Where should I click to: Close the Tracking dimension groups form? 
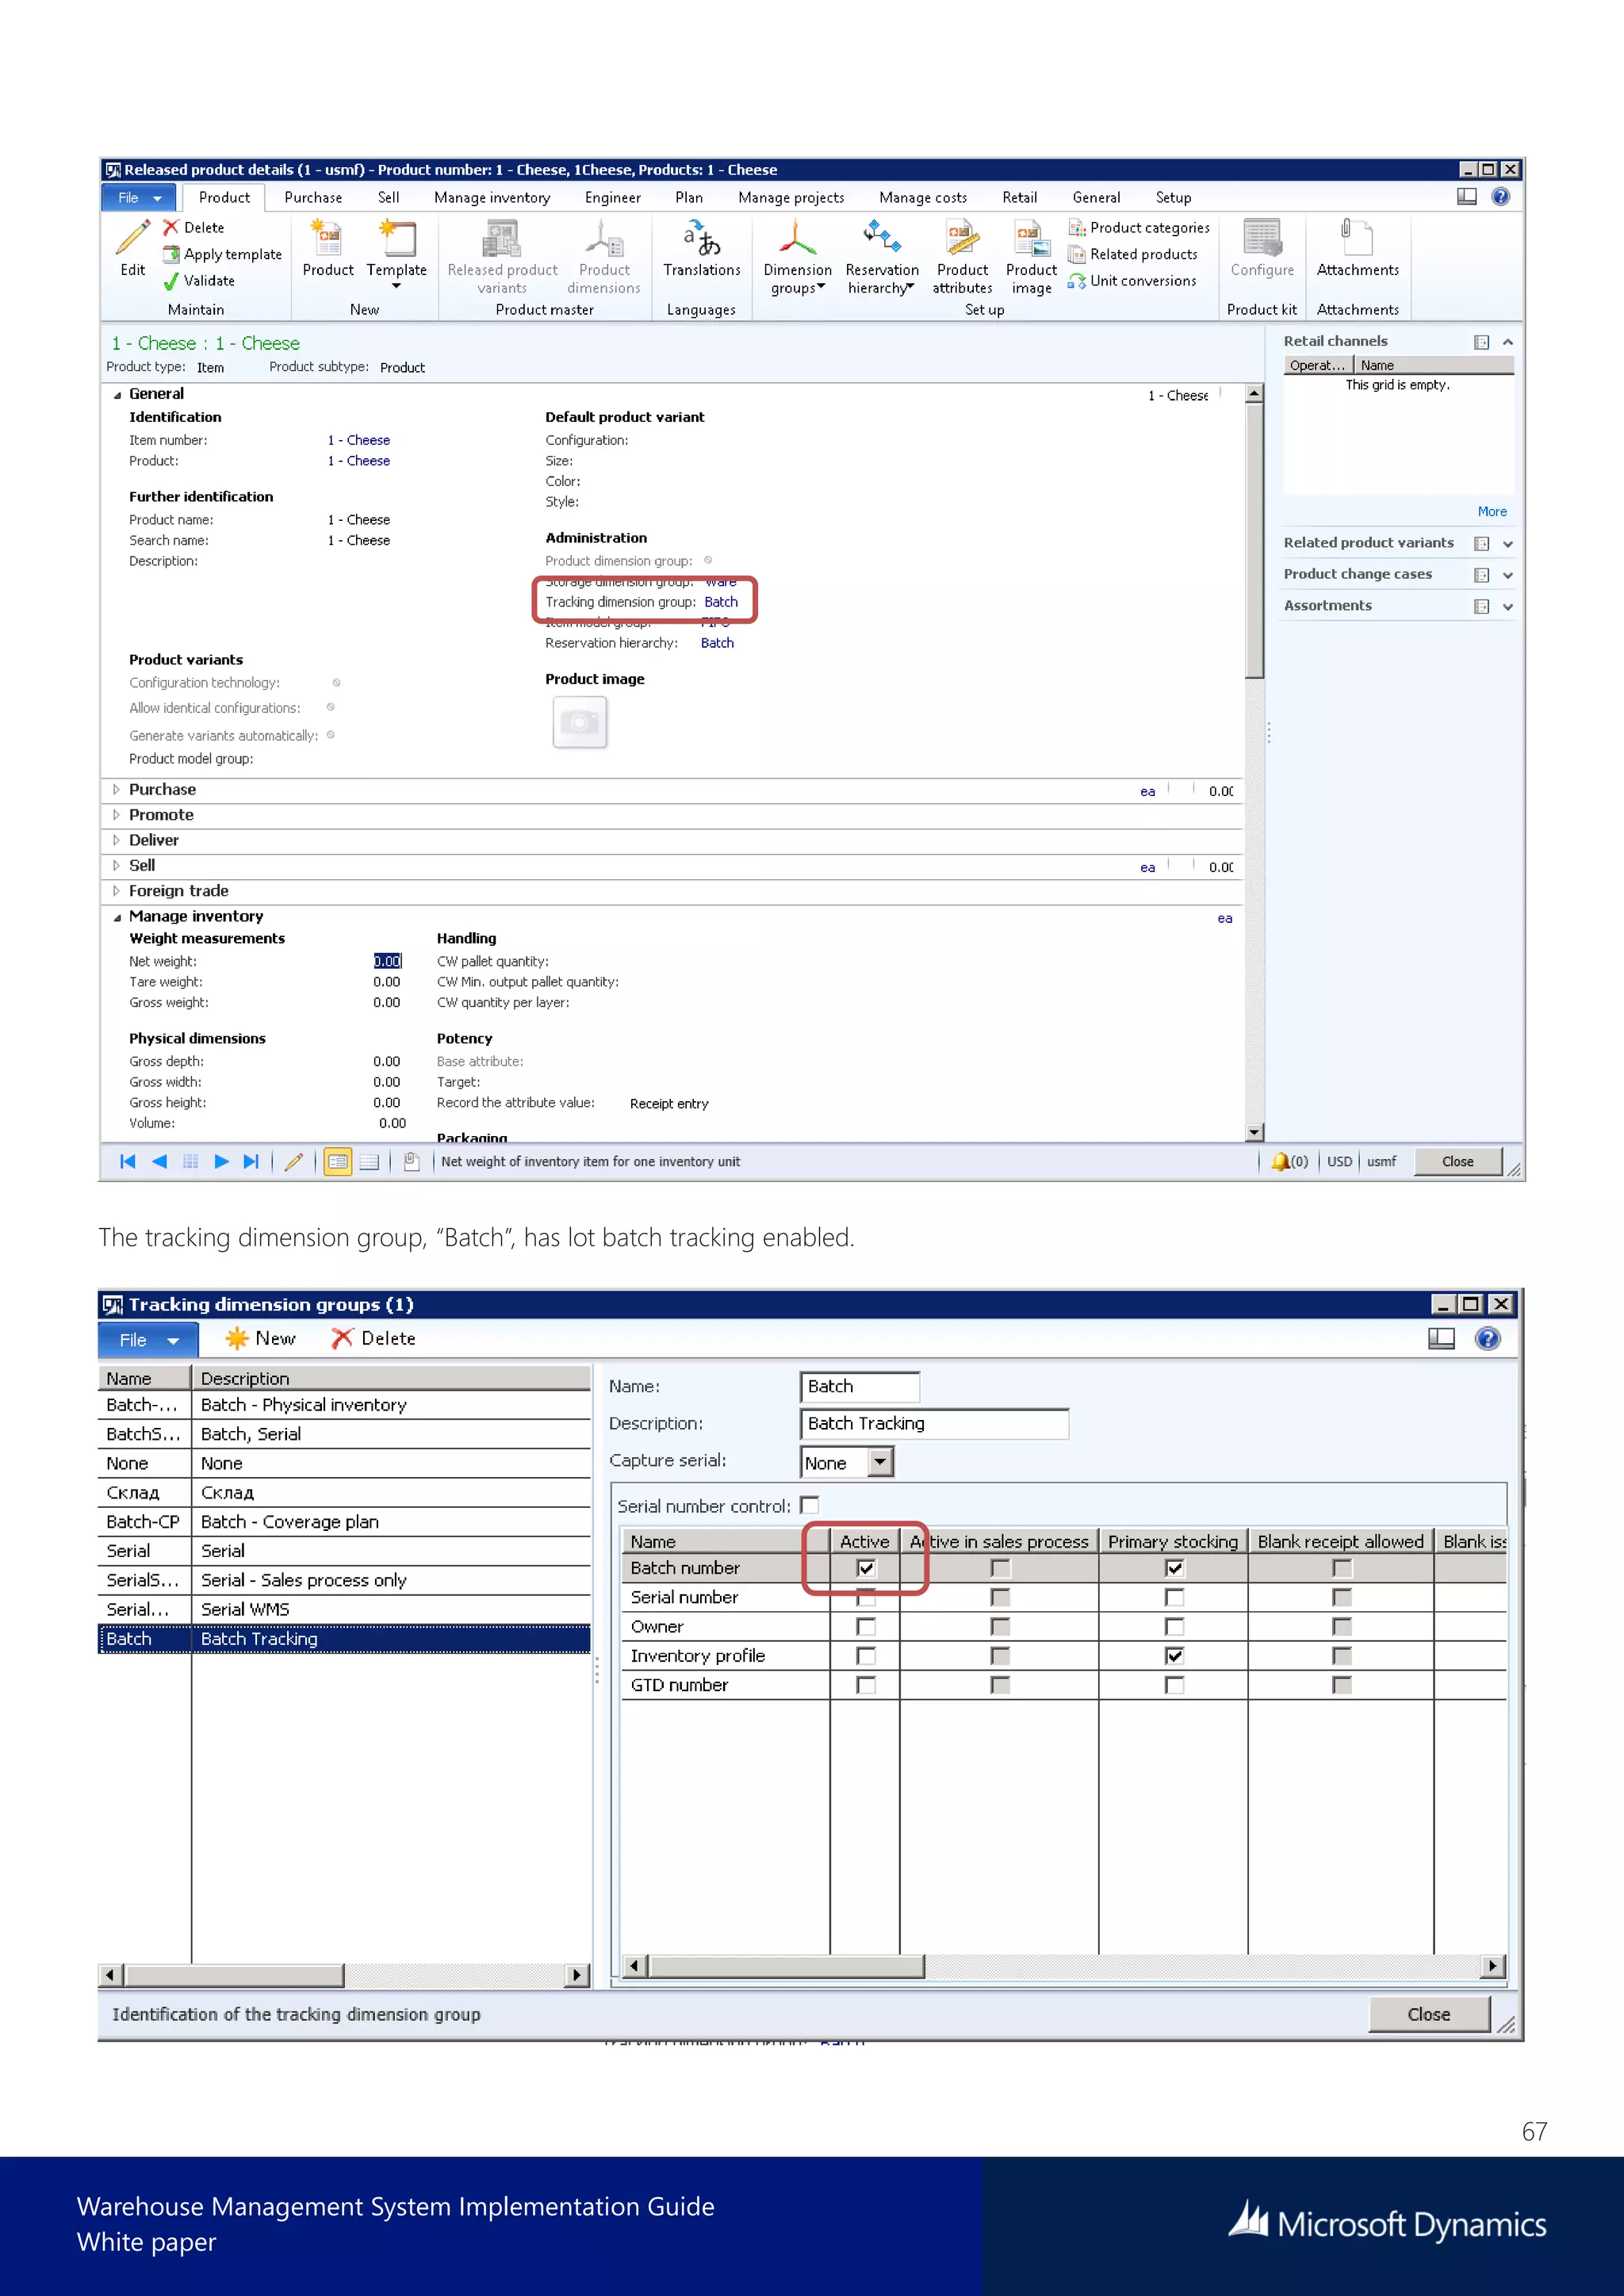[1428, 2014]
